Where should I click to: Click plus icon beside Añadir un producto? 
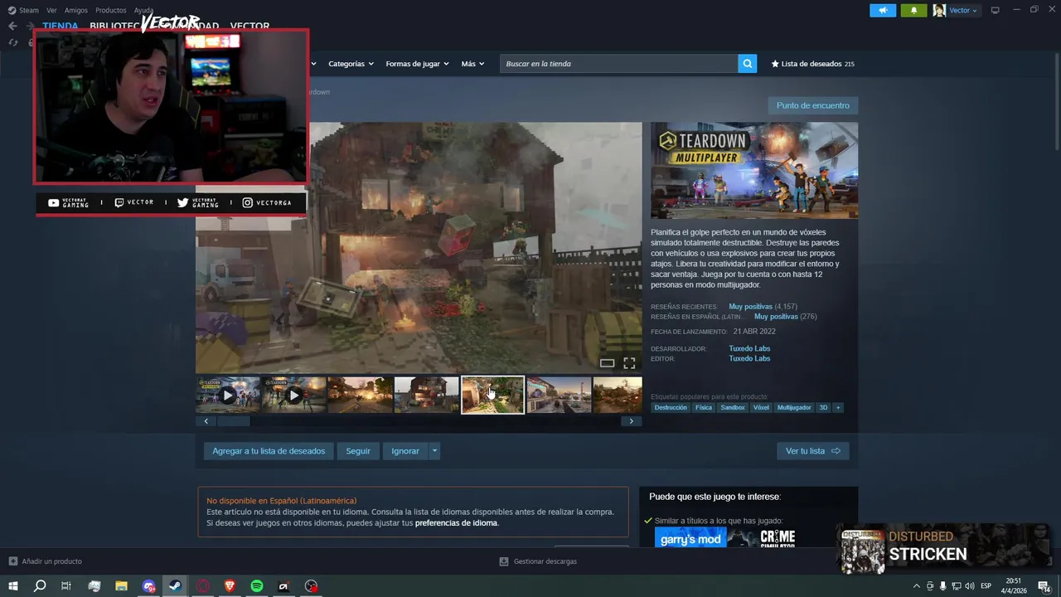coord(12,561)
